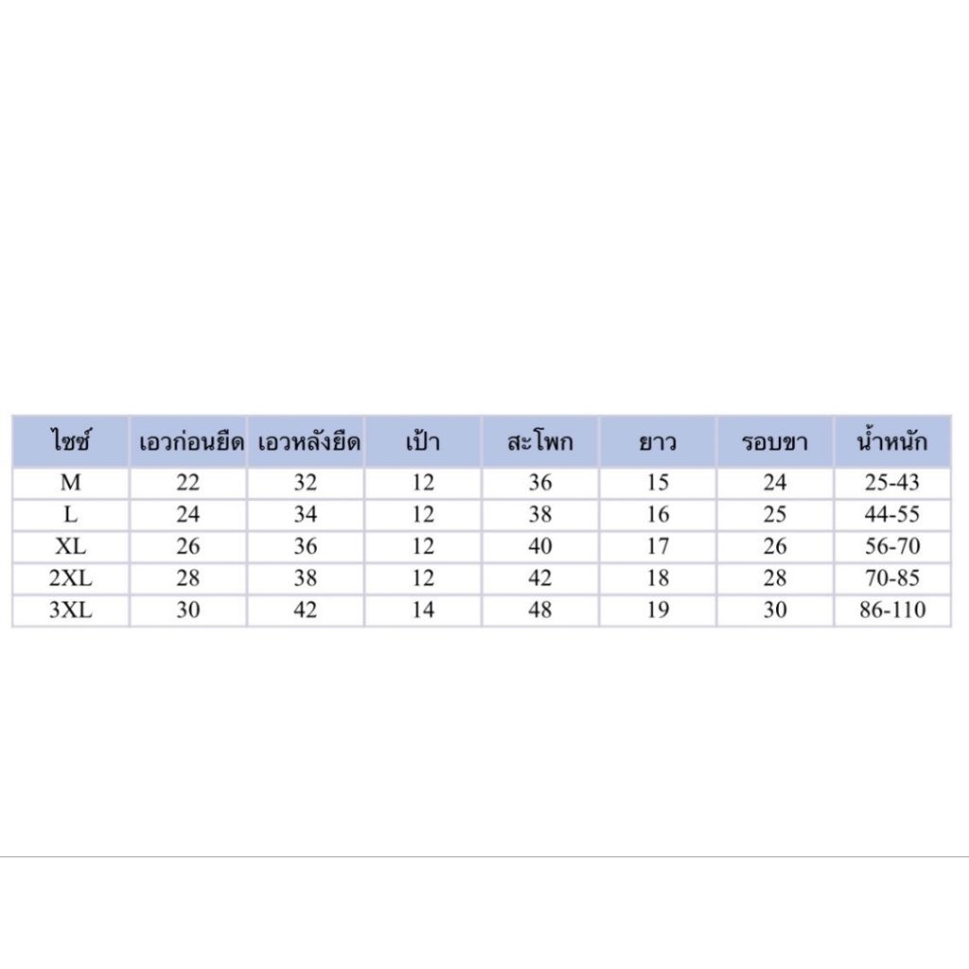
Task: Select the เป้า header cell
Action: (423, 442)
